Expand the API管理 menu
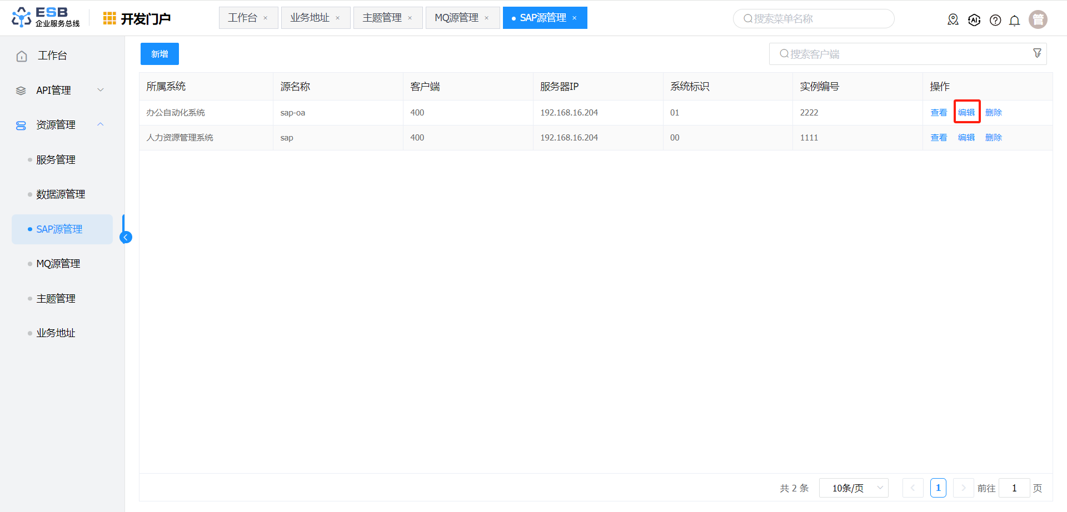The image size is (1067, 512). click(101, 90)
